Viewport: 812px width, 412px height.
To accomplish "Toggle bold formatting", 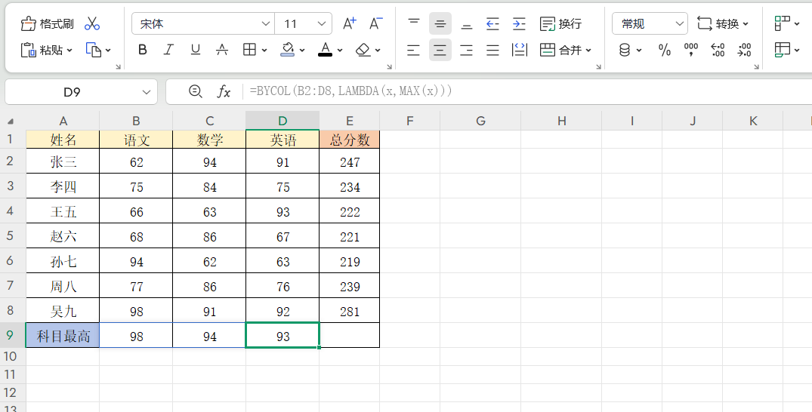I will 142,51.
